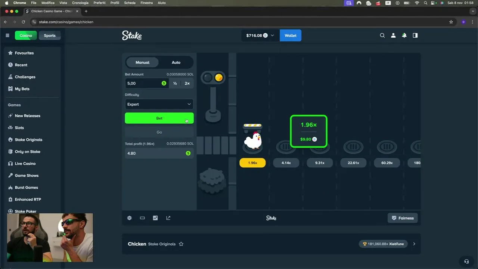Open game settings gear icon

pyautogui.click(x=129, y=218)
